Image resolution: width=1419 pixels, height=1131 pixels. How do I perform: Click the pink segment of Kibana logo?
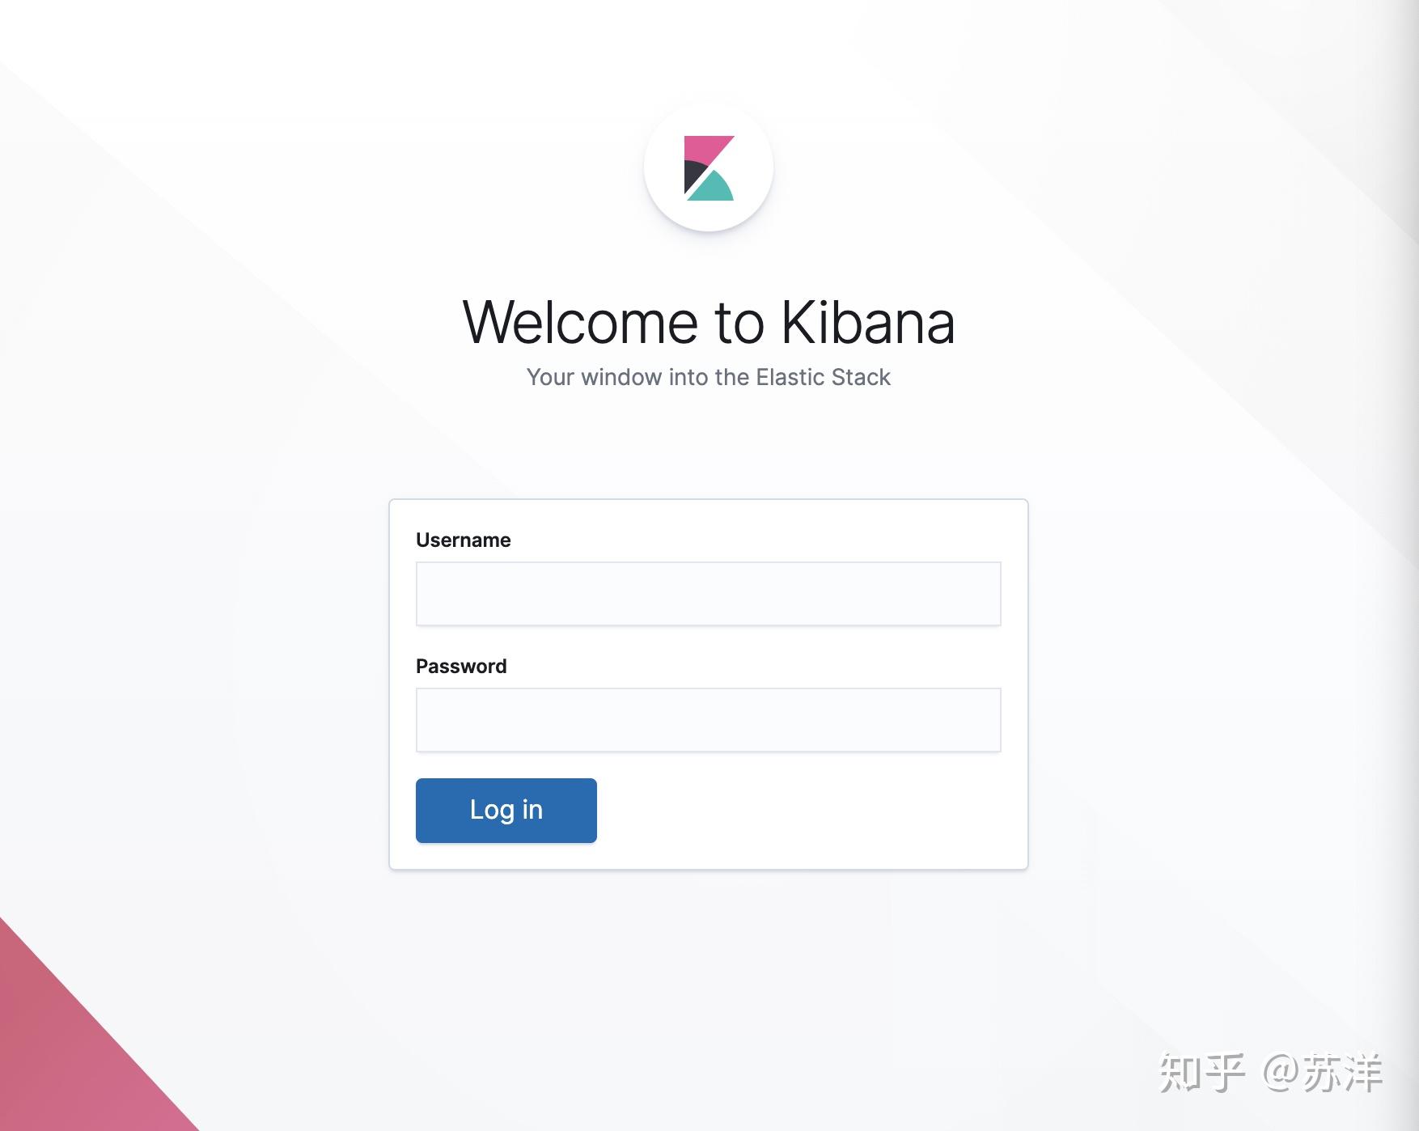pyautogui.click(x=704, y=150)
